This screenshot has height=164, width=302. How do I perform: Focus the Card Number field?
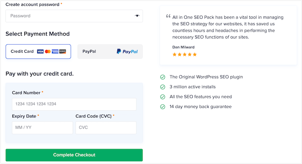click(x=74, y=104)
